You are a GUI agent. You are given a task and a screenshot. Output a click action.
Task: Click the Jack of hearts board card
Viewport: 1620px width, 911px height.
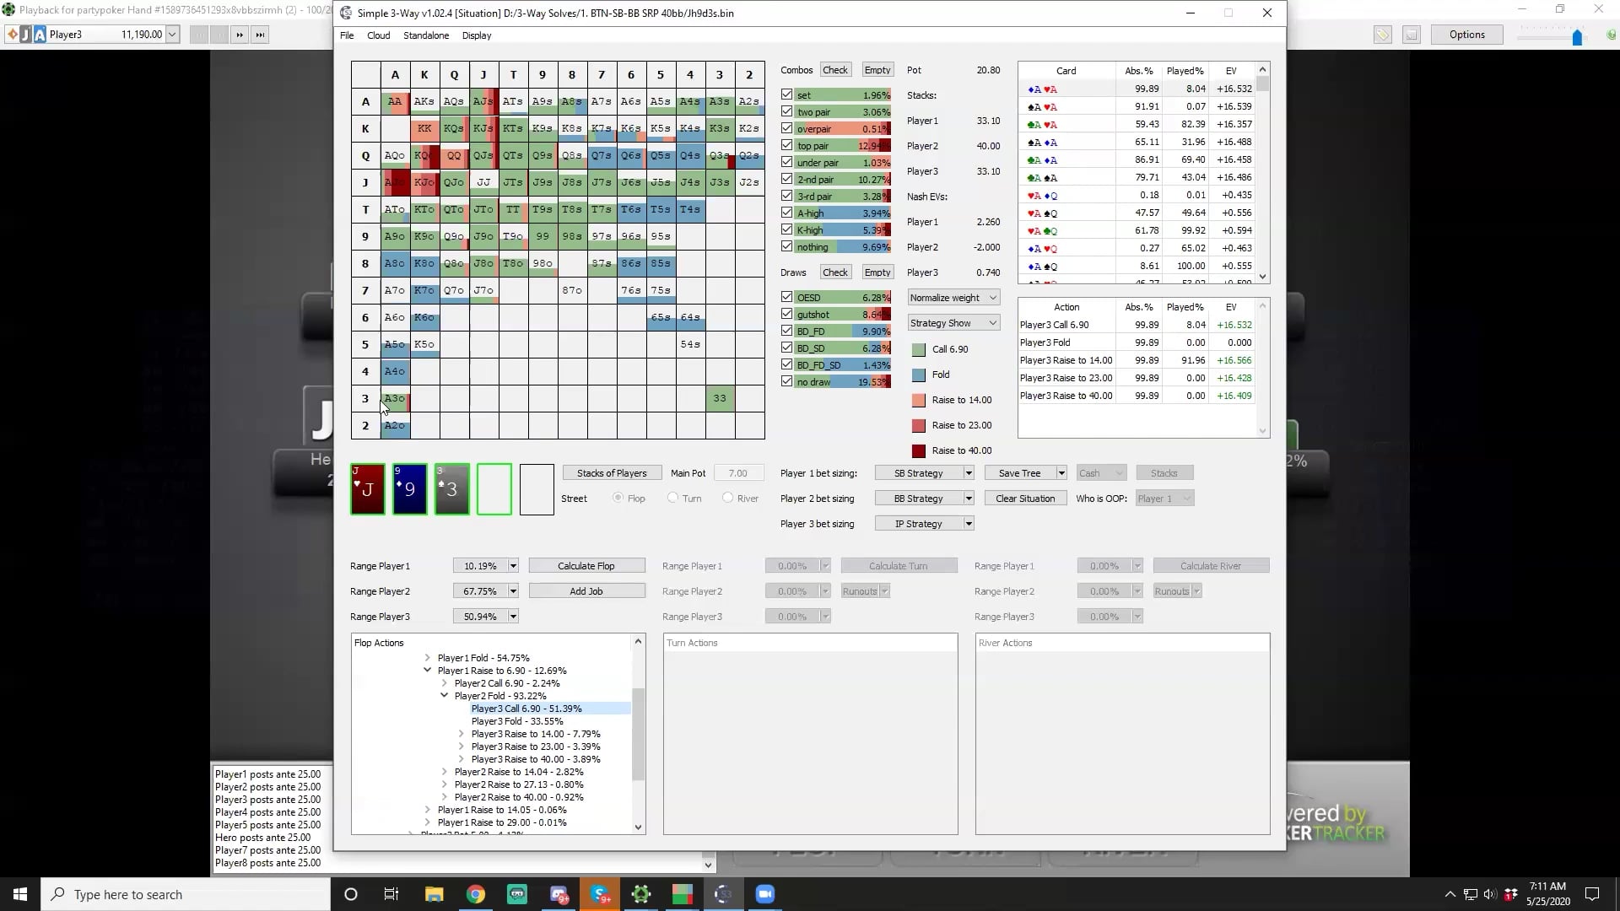pos(368,489)
